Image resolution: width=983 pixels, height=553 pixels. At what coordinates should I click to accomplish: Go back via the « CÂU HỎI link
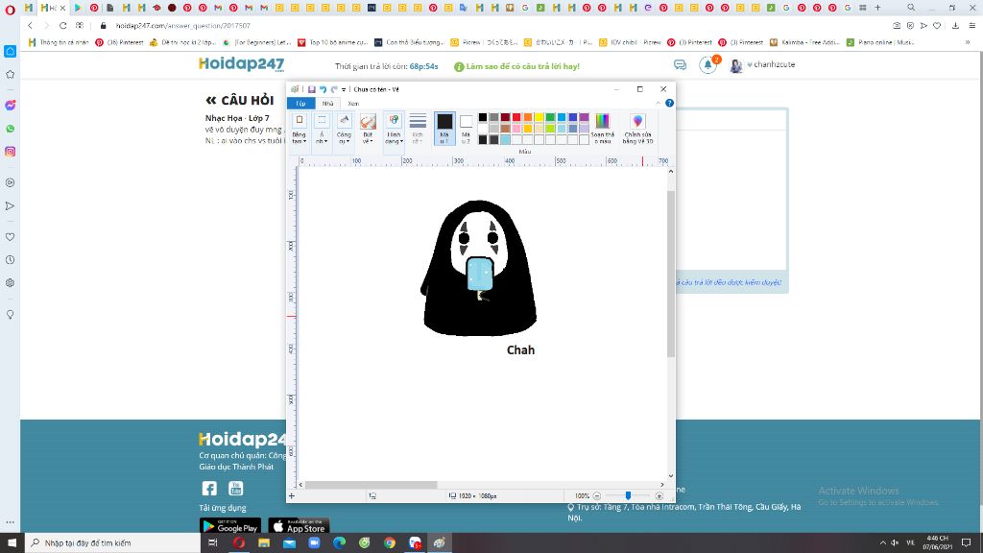coord(239,100)
